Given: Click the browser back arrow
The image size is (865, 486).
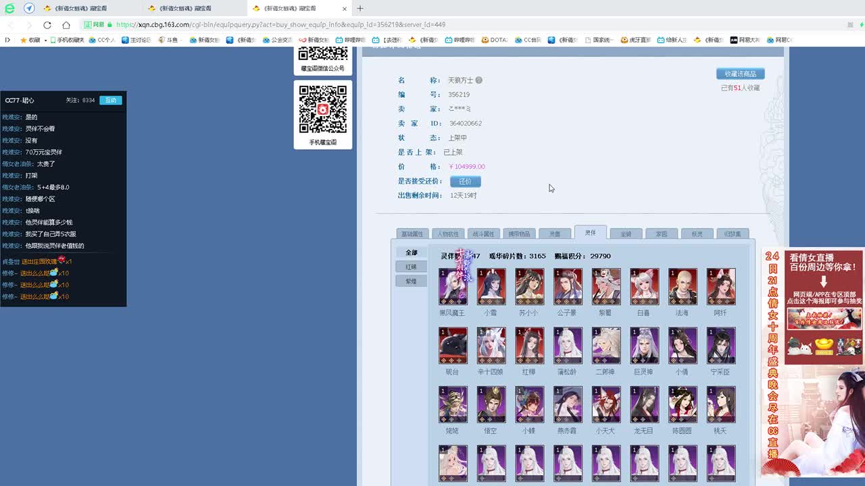Looking at the screenshot, I should coord(10,24).
